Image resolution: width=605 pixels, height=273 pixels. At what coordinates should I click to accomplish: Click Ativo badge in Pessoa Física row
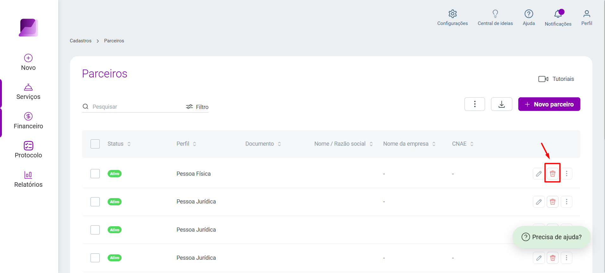[x=115, y=173]
